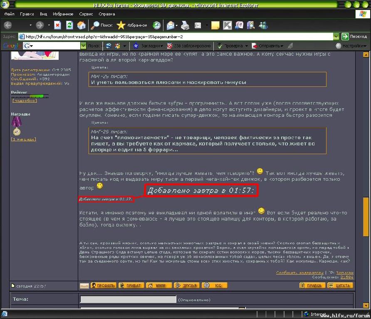371x319 pixels.
Task: Click the Print toolbar icon
Action: (185, 25)
